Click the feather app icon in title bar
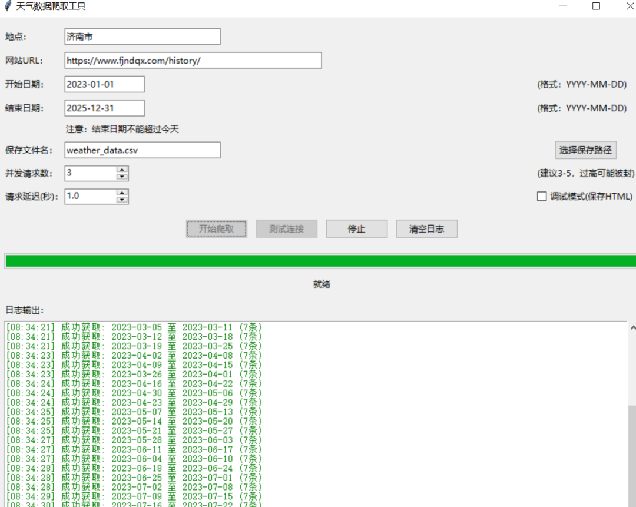 tap(8, 6)
